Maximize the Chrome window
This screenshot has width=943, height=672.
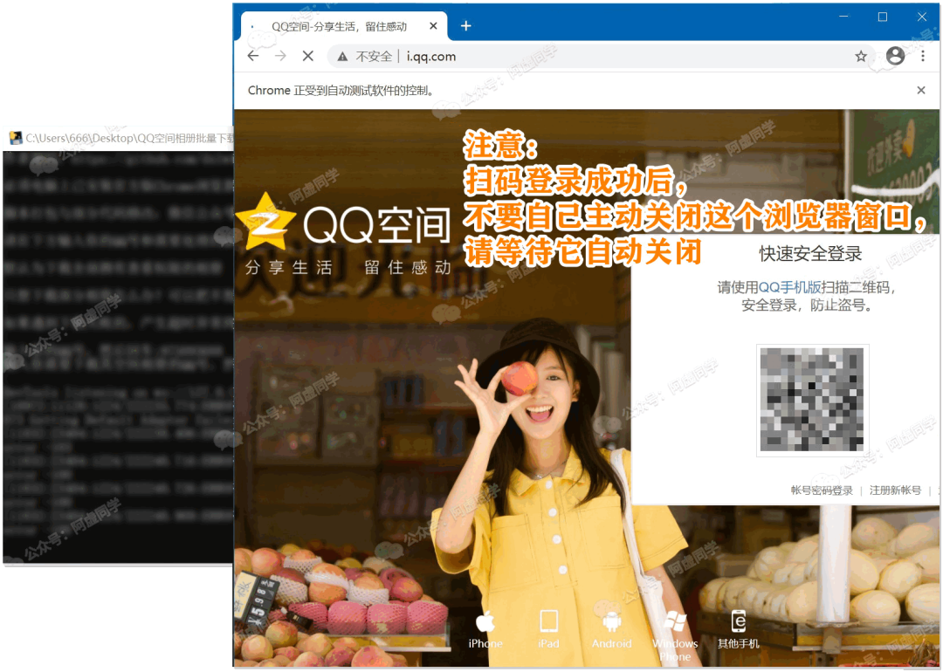tap(882, 17)
